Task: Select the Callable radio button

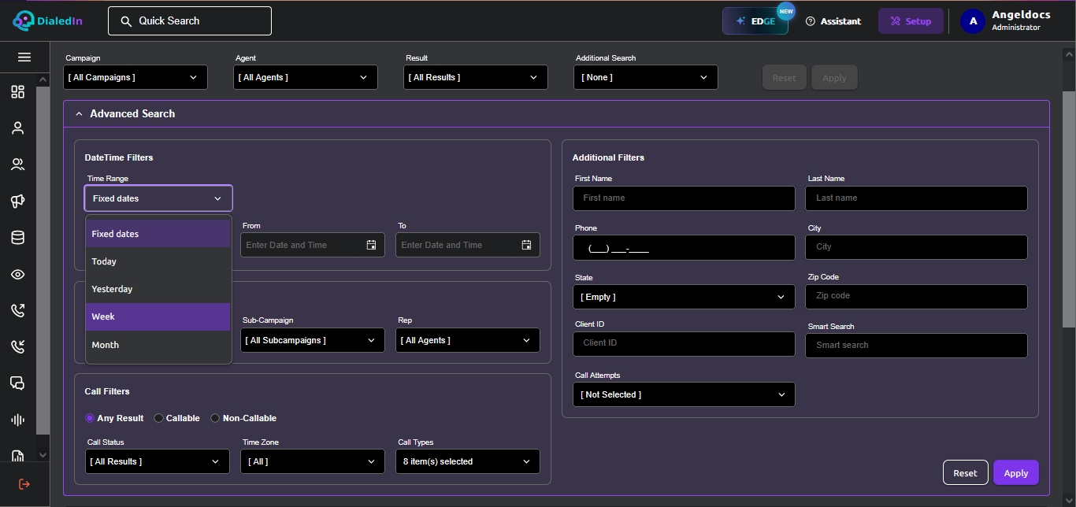Action: coord(158,418)
